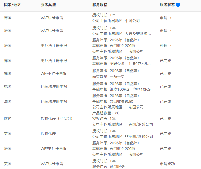
Task: Select 申请中 status in the 德国 row
Action: pyautogui.click(x=165, y=18)
